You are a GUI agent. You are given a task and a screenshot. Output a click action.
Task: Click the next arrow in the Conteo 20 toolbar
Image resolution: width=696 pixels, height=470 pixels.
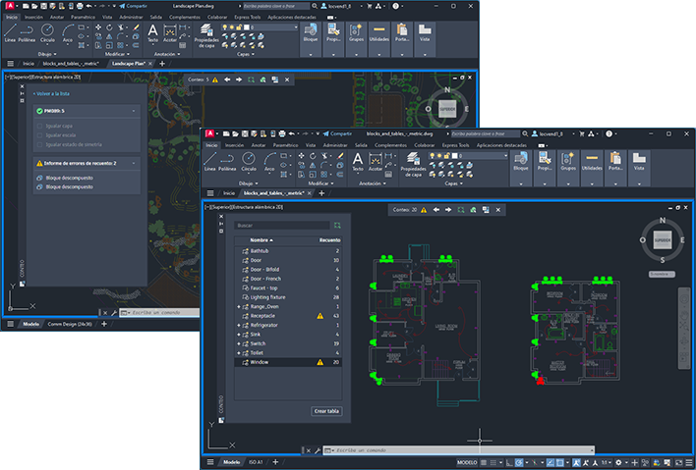pyautogui.click(x=448, y=210)
